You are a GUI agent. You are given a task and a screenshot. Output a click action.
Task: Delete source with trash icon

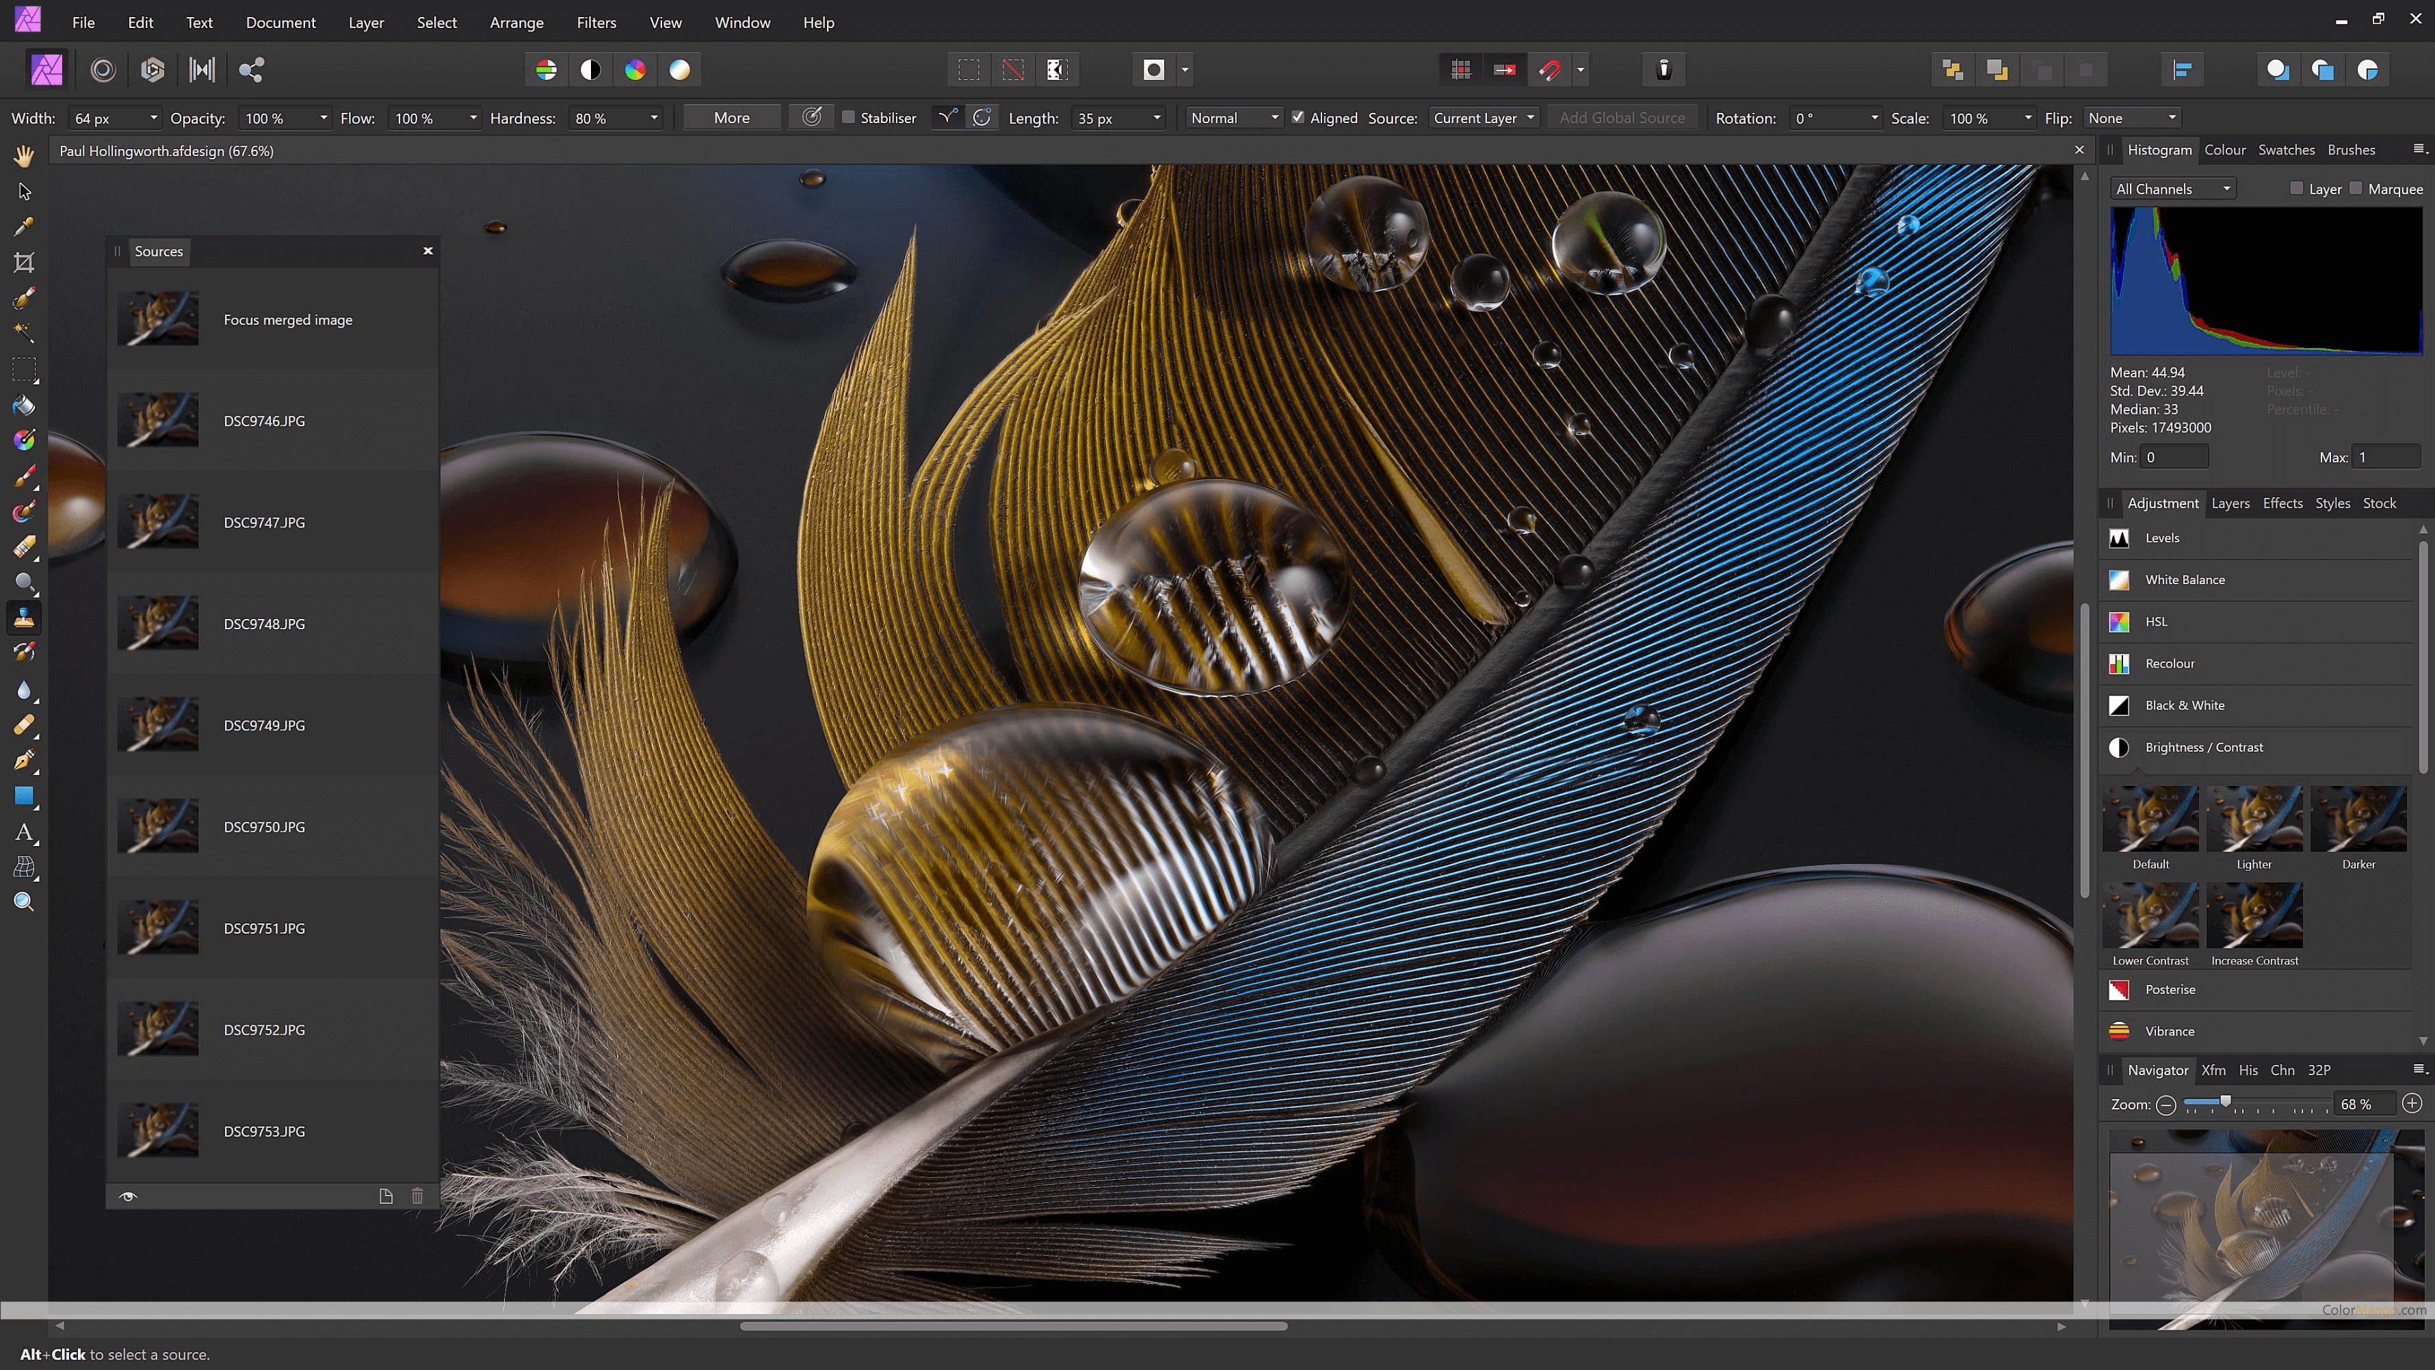pyautogui.click(x=417, y=1196)
